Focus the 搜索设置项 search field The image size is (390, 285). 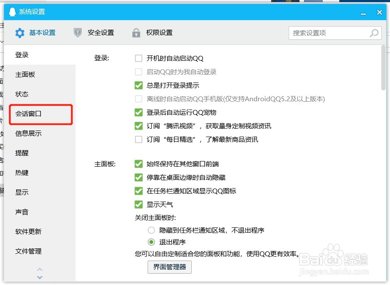click(335, 33)
